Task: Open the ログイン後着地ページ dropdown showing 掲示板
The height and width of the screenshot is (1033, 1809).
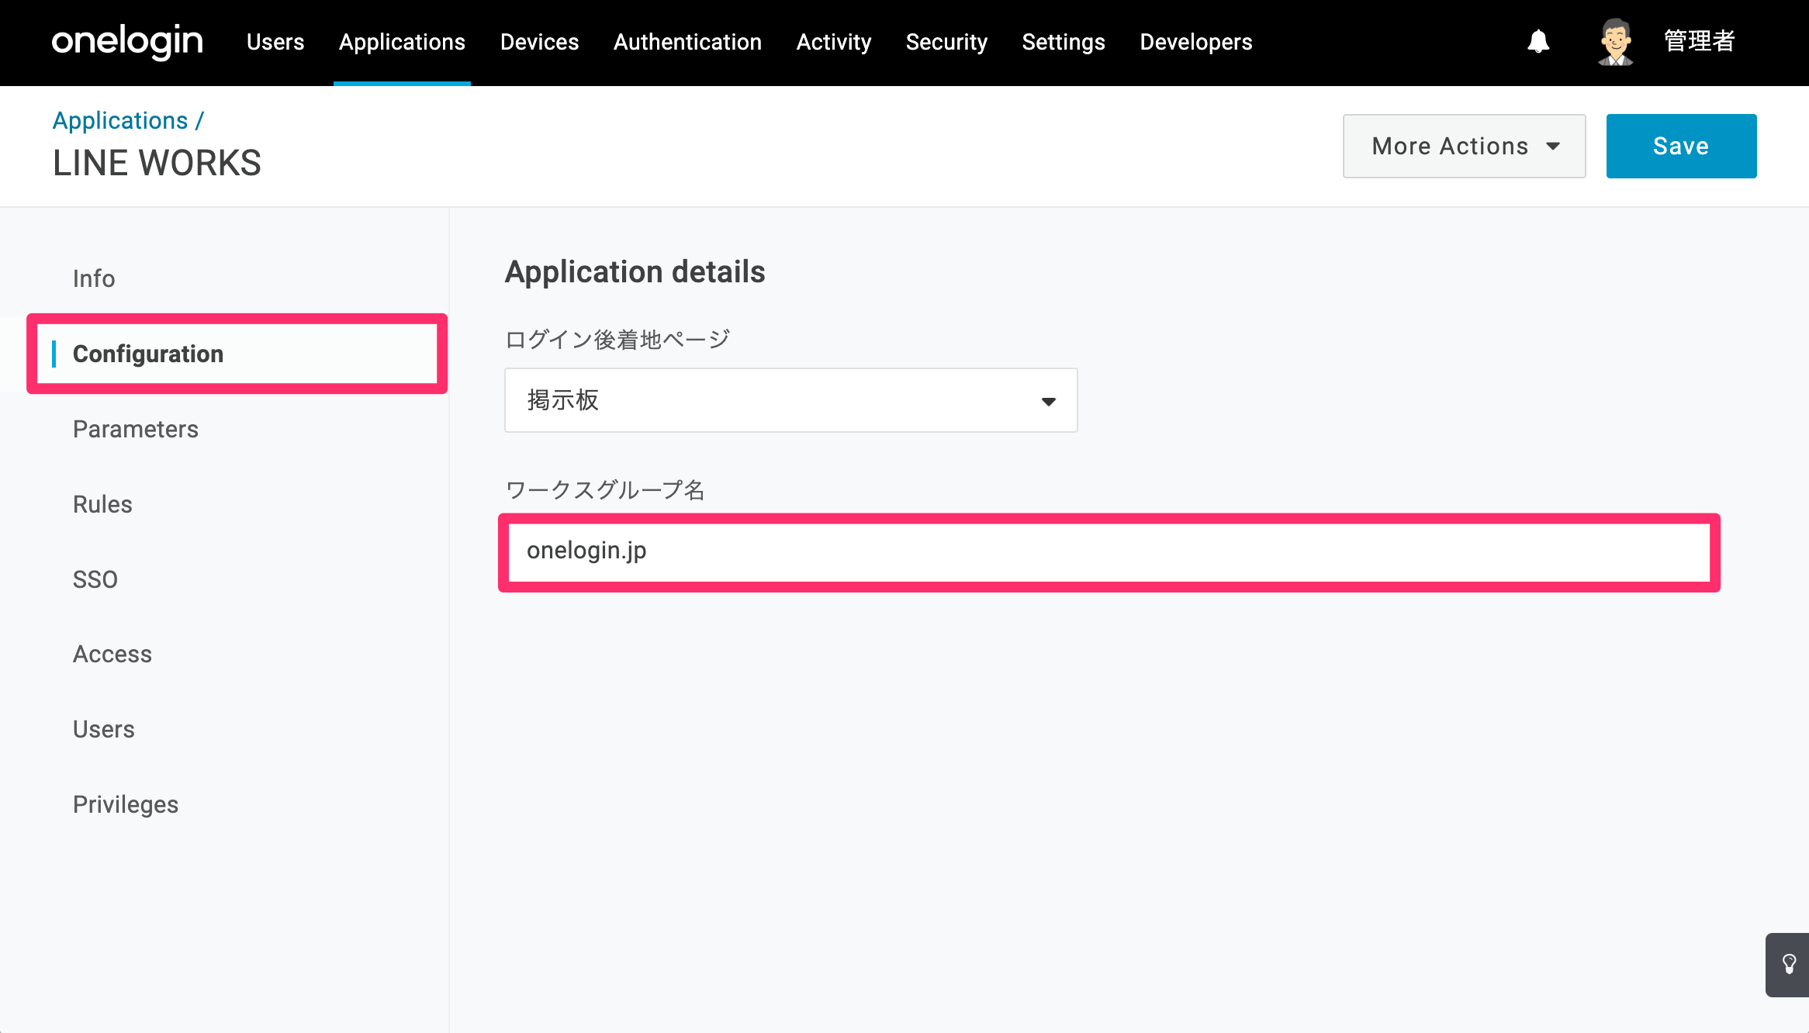Action: [790, 400]
